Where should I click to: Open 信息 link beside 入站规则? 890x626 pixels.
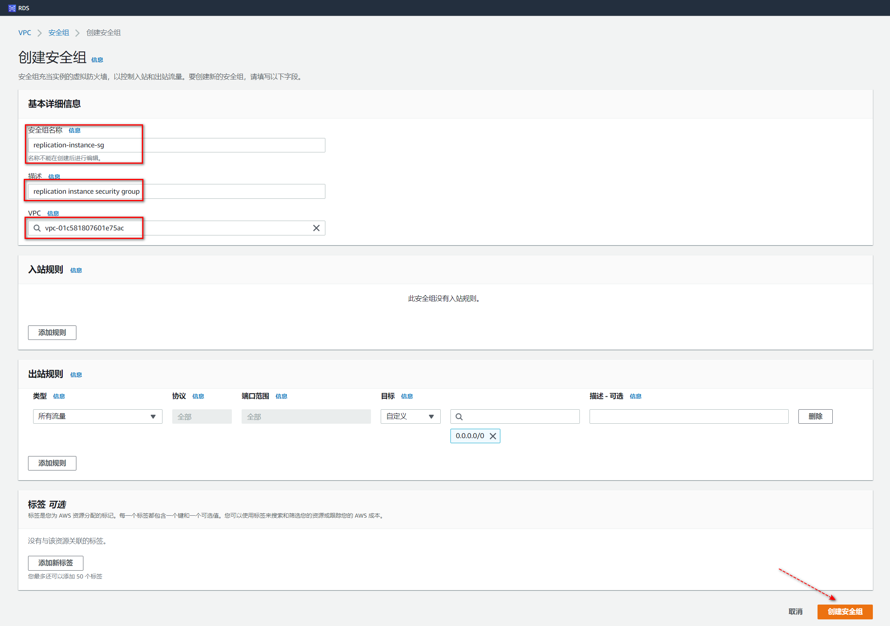(x=76, y=271)
